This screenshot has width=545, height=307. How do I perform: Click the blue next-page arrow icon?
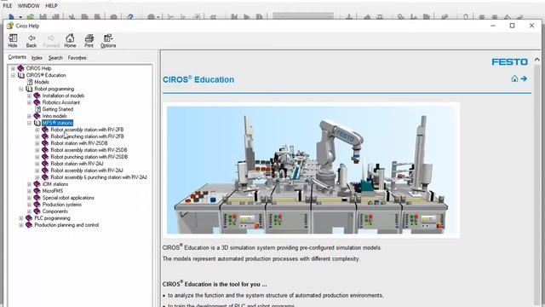pos(524,78)
